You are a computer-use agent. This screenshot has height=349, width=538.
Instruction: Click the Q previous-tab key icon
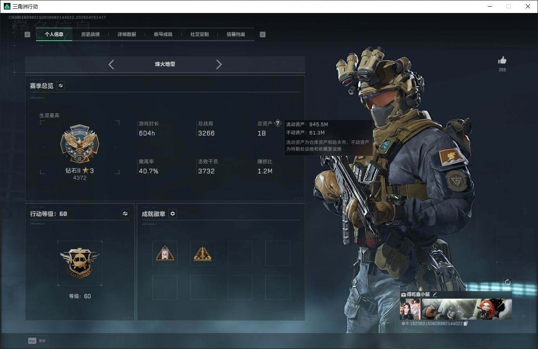(27, 34)
